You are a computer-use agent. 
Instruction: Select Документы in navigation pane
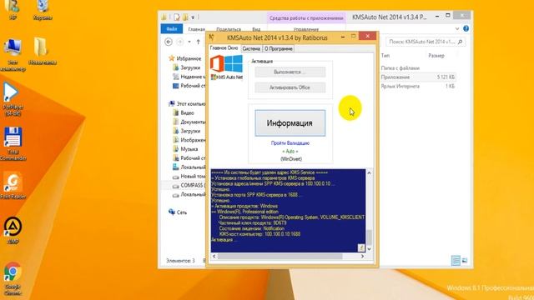click(x=189, y=122)
